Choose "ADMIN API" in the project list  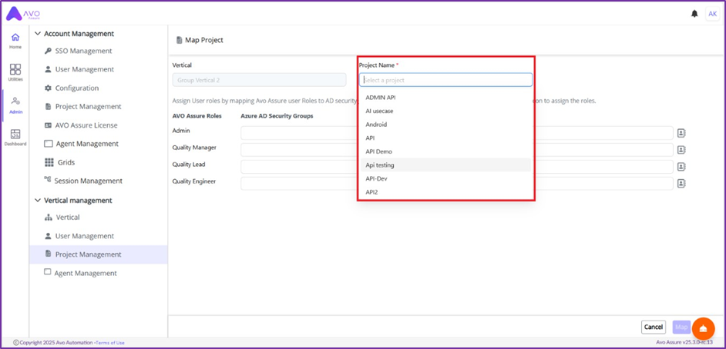click(380, 98)
